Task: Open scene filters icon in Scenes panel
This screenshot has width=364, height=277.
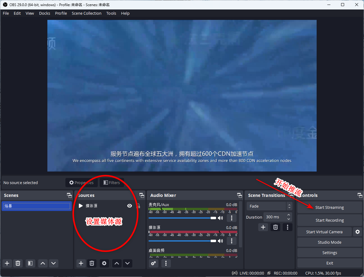Action: pyautogui.click(x=30, y=263)
